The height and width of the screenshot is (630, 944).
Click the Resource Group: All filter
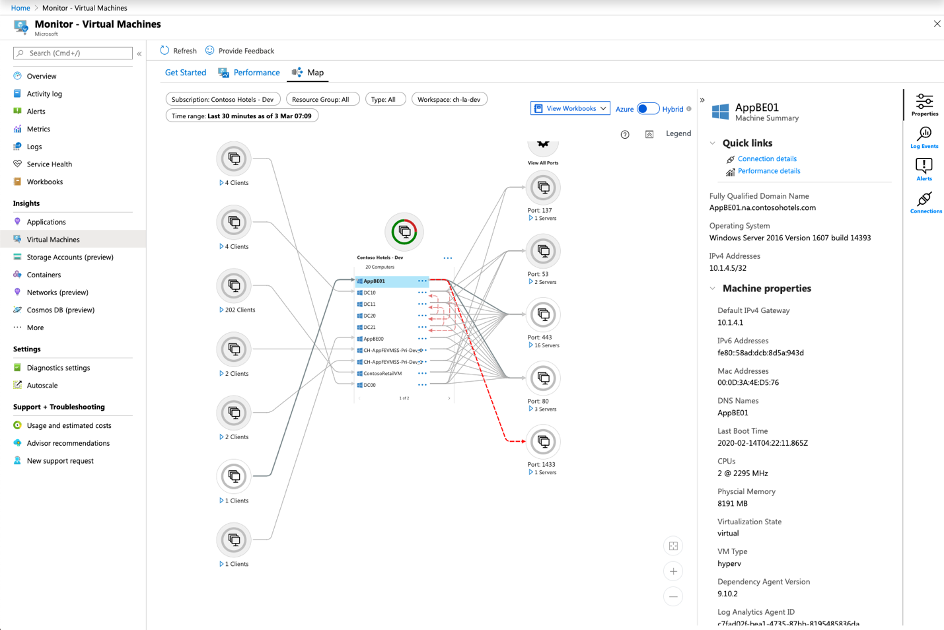pyautogui.click(x=322, y=99)
